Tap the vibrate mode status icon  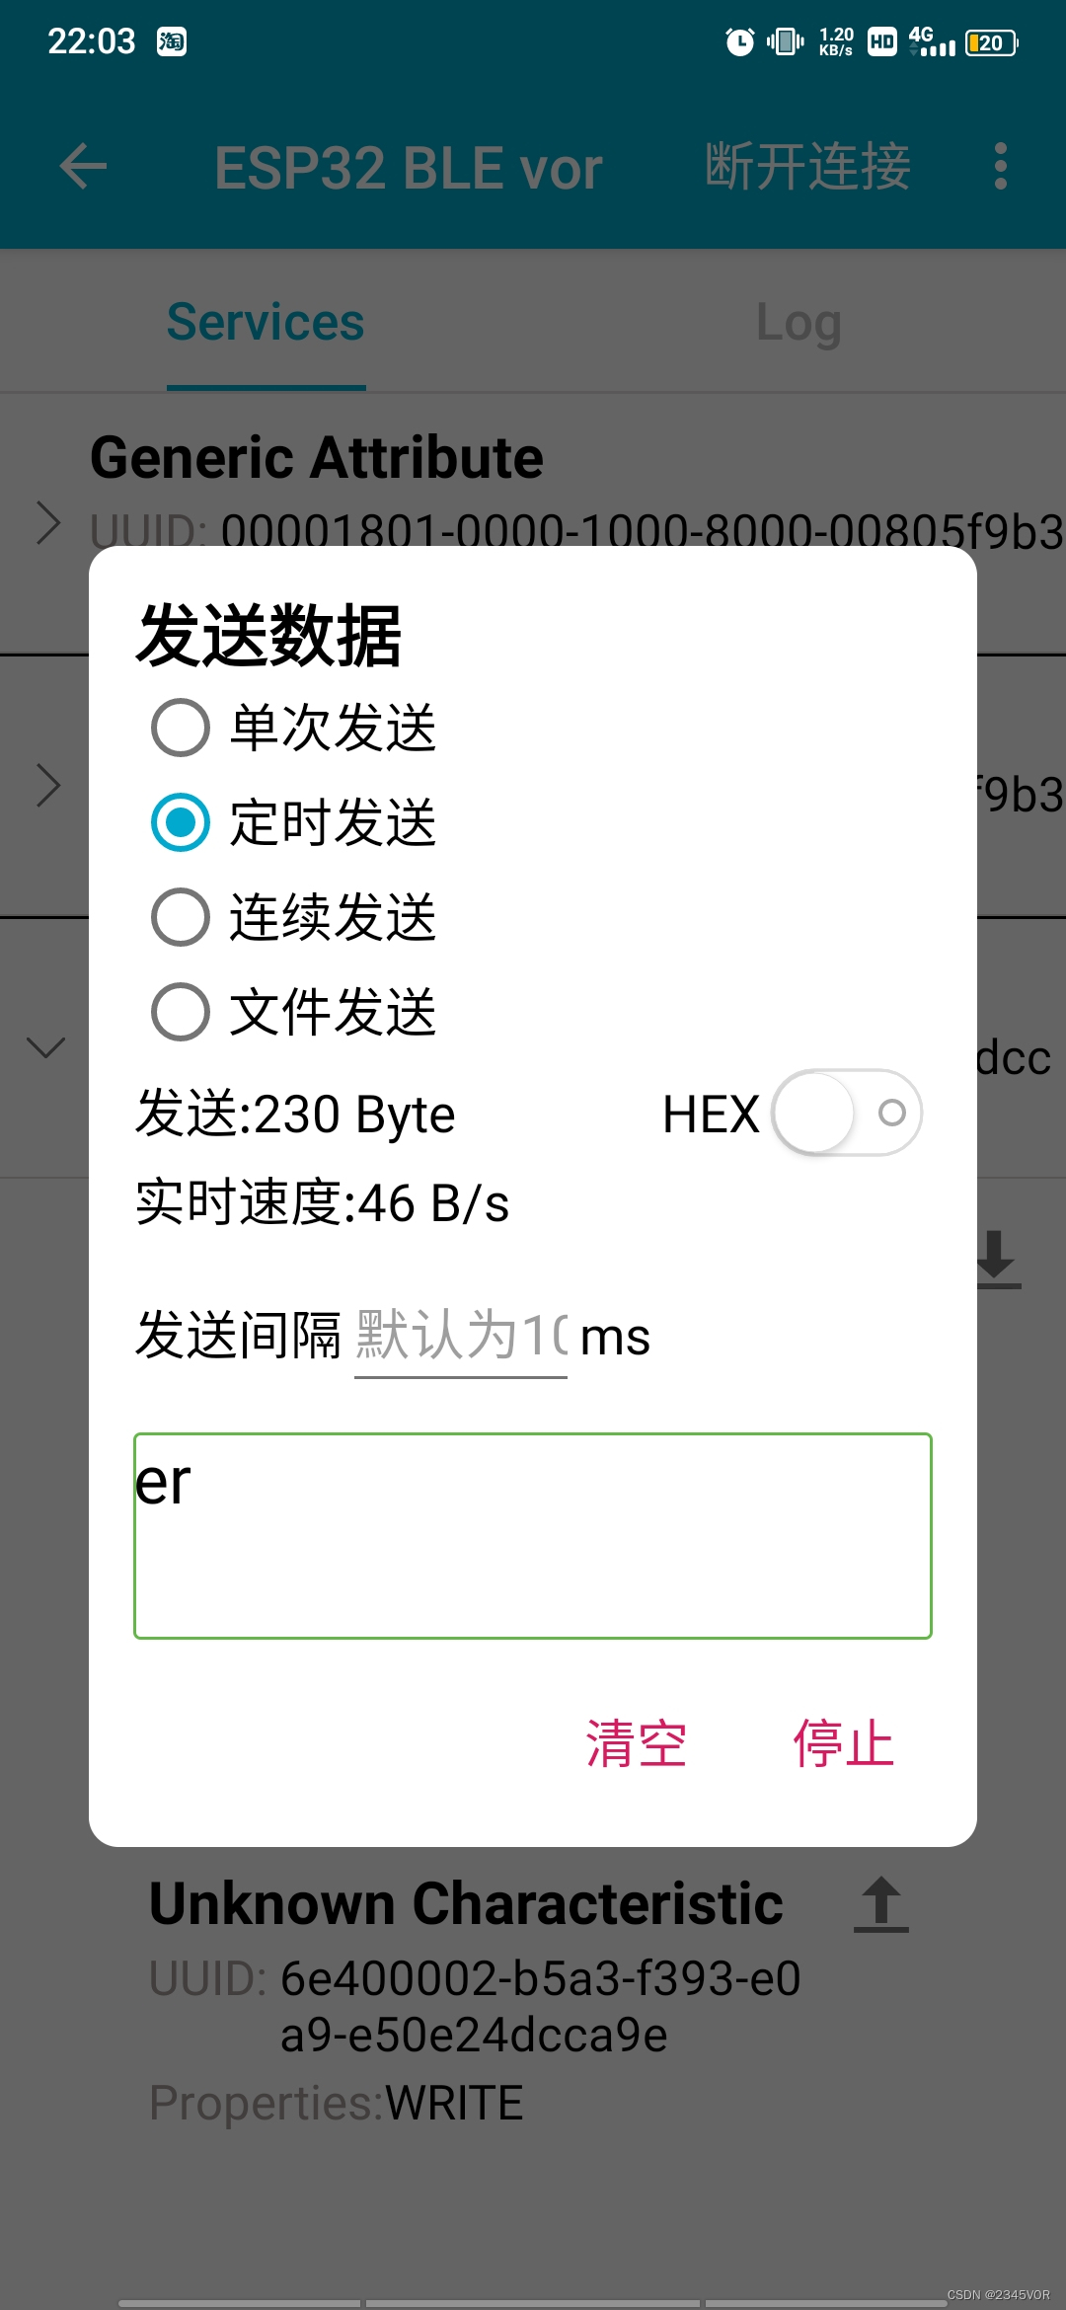786,41
